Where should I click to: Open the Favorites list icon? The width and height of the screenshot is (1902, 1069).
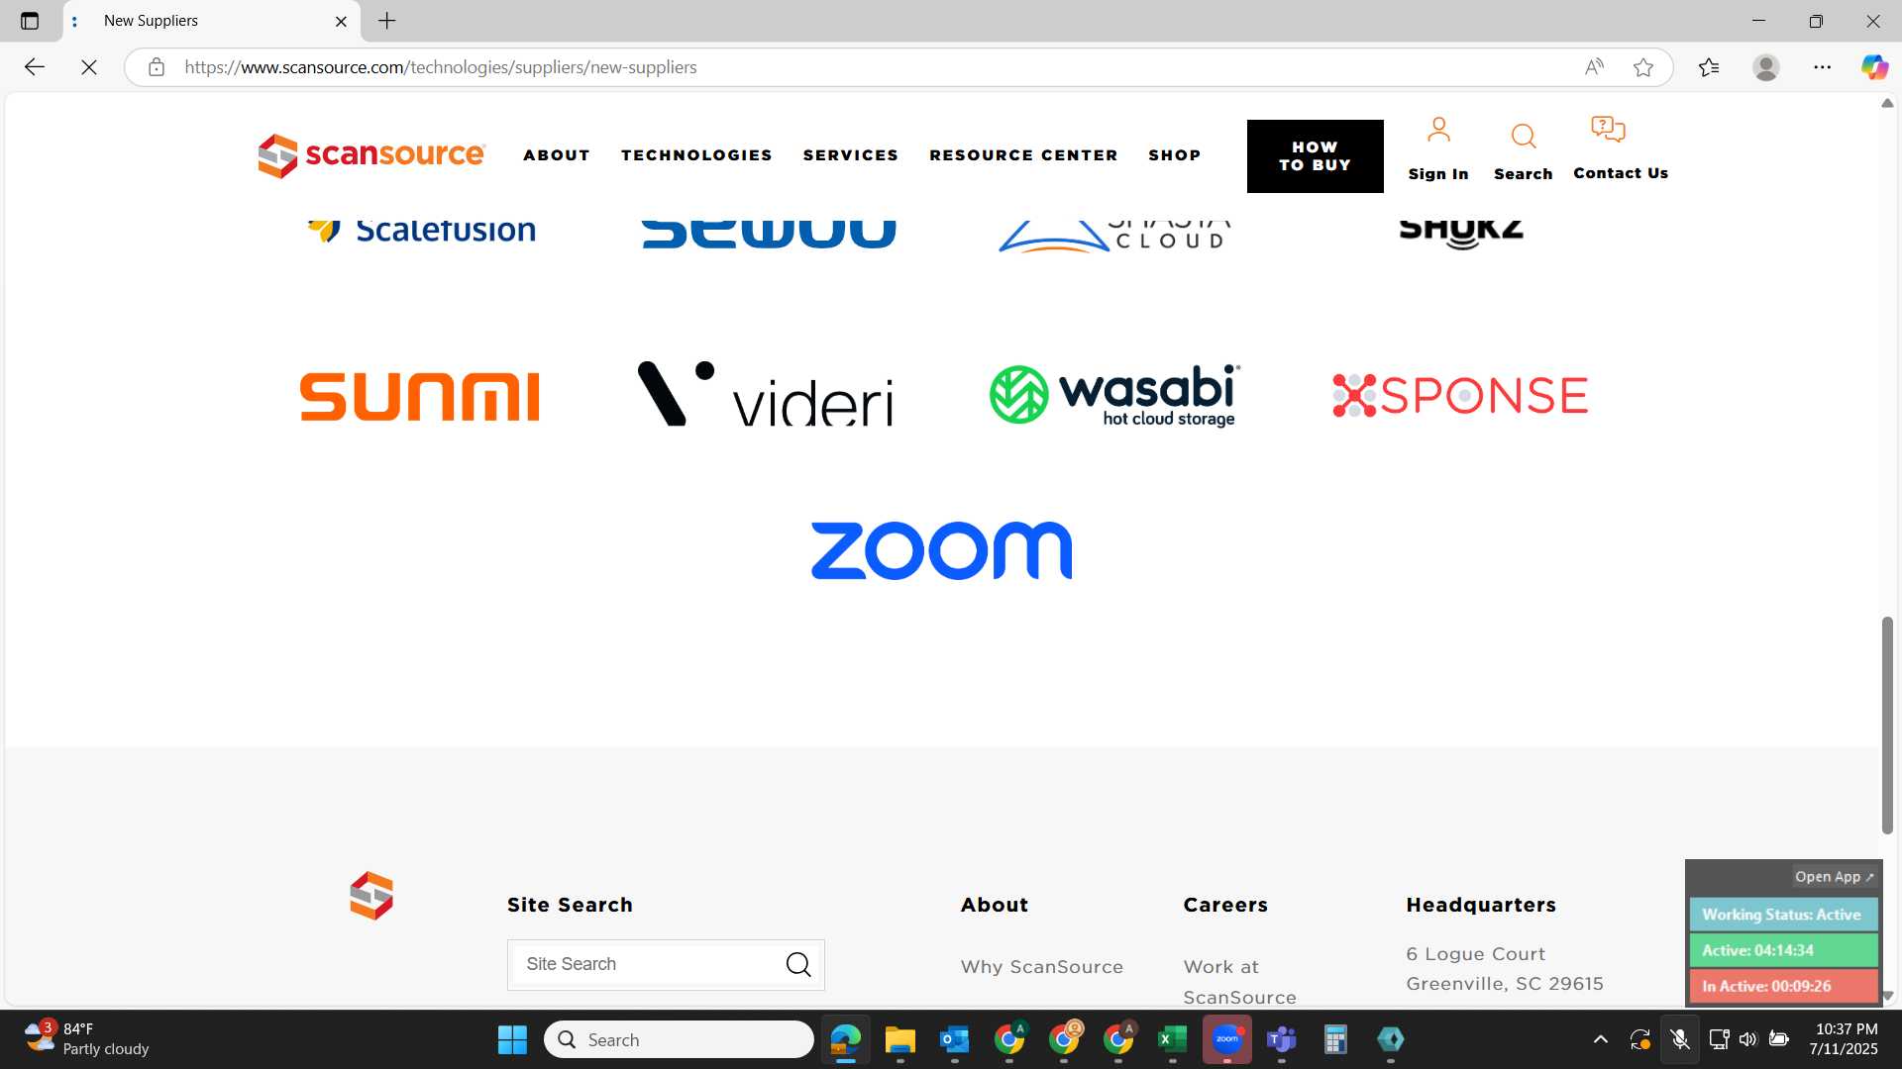click(x=1709, y=67)
